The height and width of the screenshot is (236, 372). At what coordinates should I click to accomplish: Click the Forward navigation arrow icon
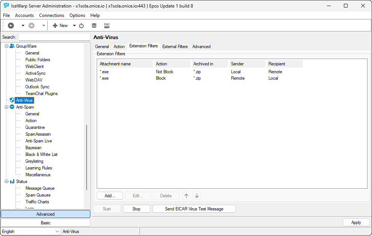[x=31, y=26]
